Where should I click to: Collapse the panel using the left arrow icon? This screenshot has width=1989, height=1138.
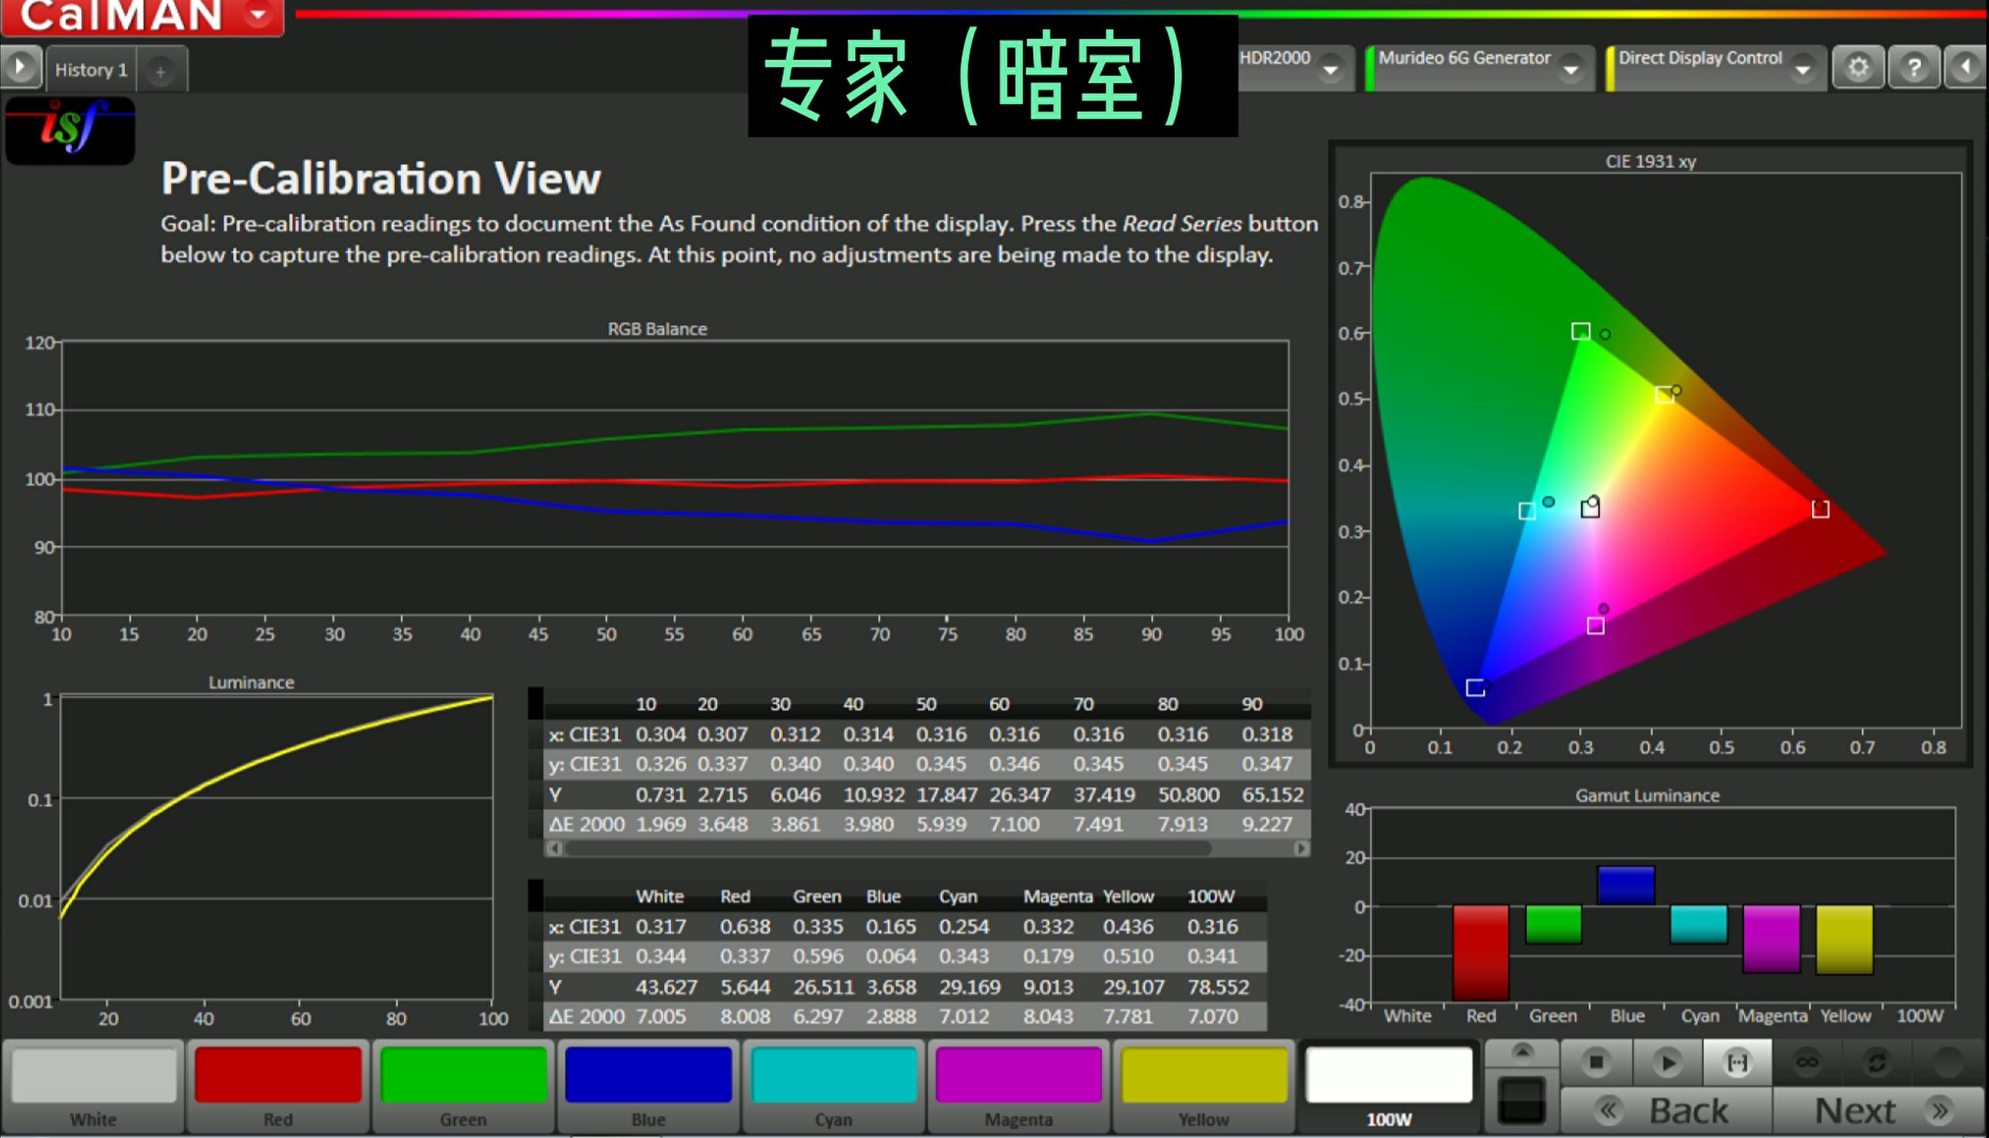point(1966,68)
